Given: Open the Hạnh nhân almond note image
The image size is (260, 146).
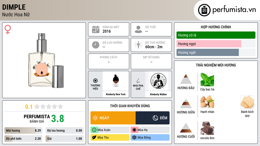Looking at the screenshot, I should point(207,102).
